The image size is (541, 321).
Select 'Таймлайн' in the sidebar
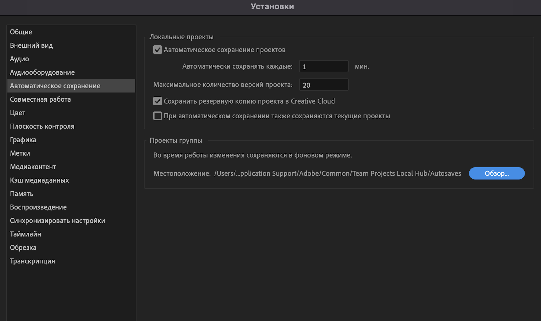point(26,234)
